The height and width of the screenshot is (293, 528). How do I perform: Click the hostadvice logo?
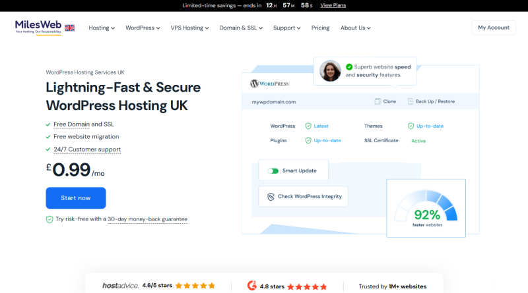click(x=121, y=286)
